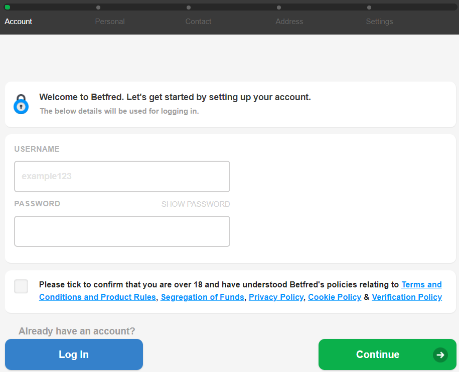Click the Settings step progress dot
459x372 pixels.
click(369, 8)
